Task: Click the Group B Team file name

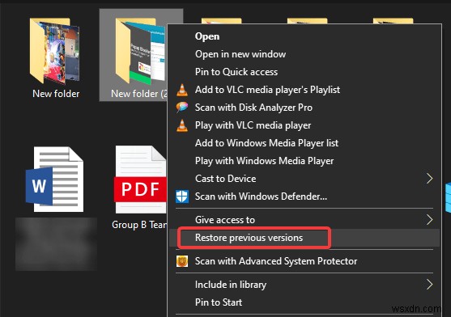Action: [139, 225]
